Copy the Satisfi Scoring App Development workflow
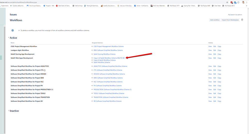Image resolution: width=249 pixels, height=134 pixels. click(219, 54)
